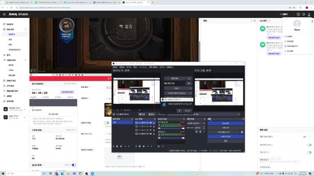Add quick transition with plus button in OBS
314x176 pixels.
pos(189,83)
